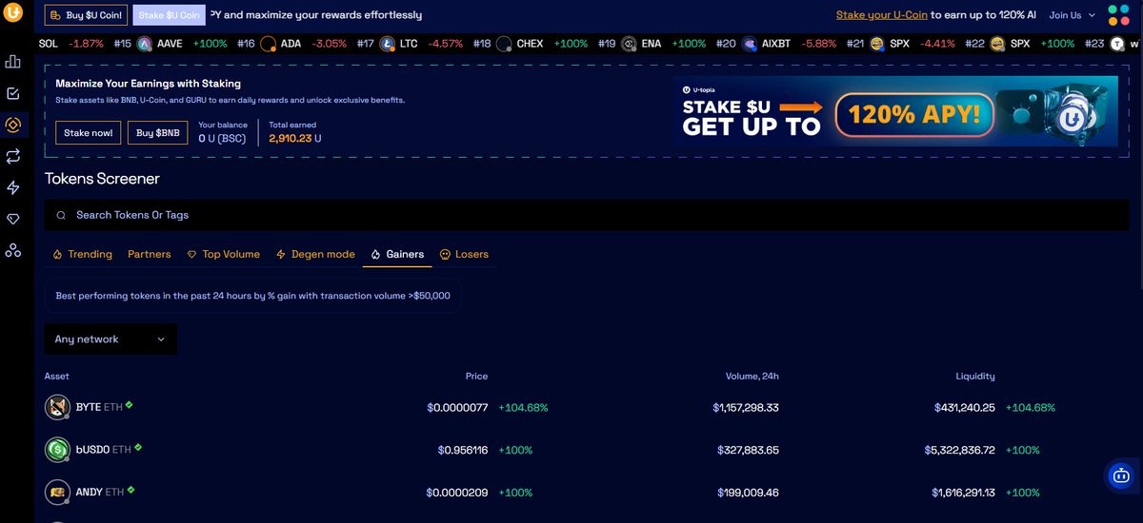Click the Buy $U Coin! button
The width and height of the screenshot is (1143, 523).
click(88, 15)
